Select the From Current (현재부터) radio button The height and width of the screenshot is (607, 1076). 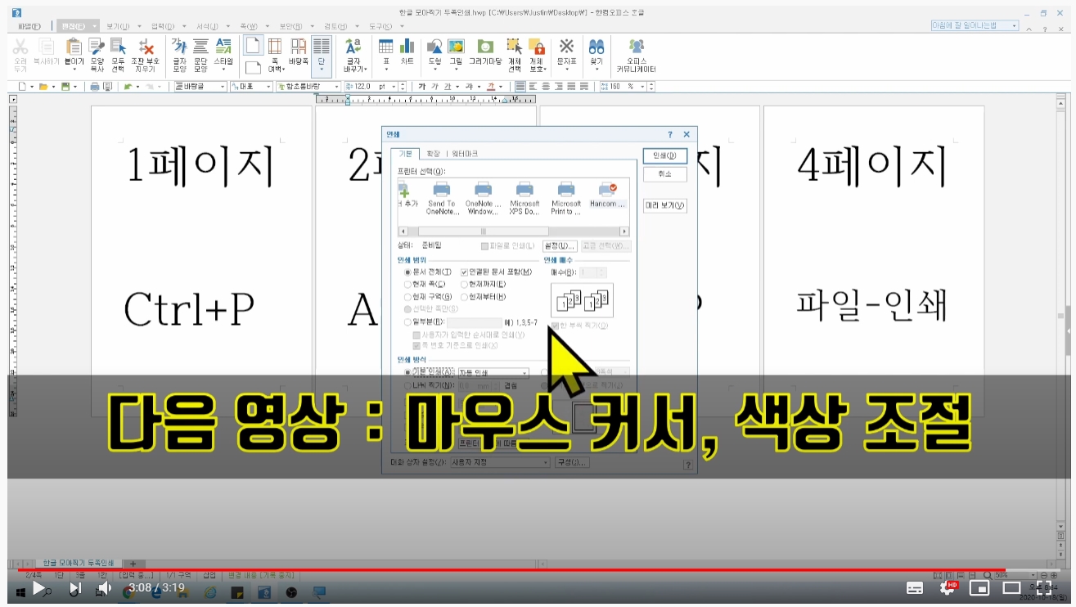point(464,296)
